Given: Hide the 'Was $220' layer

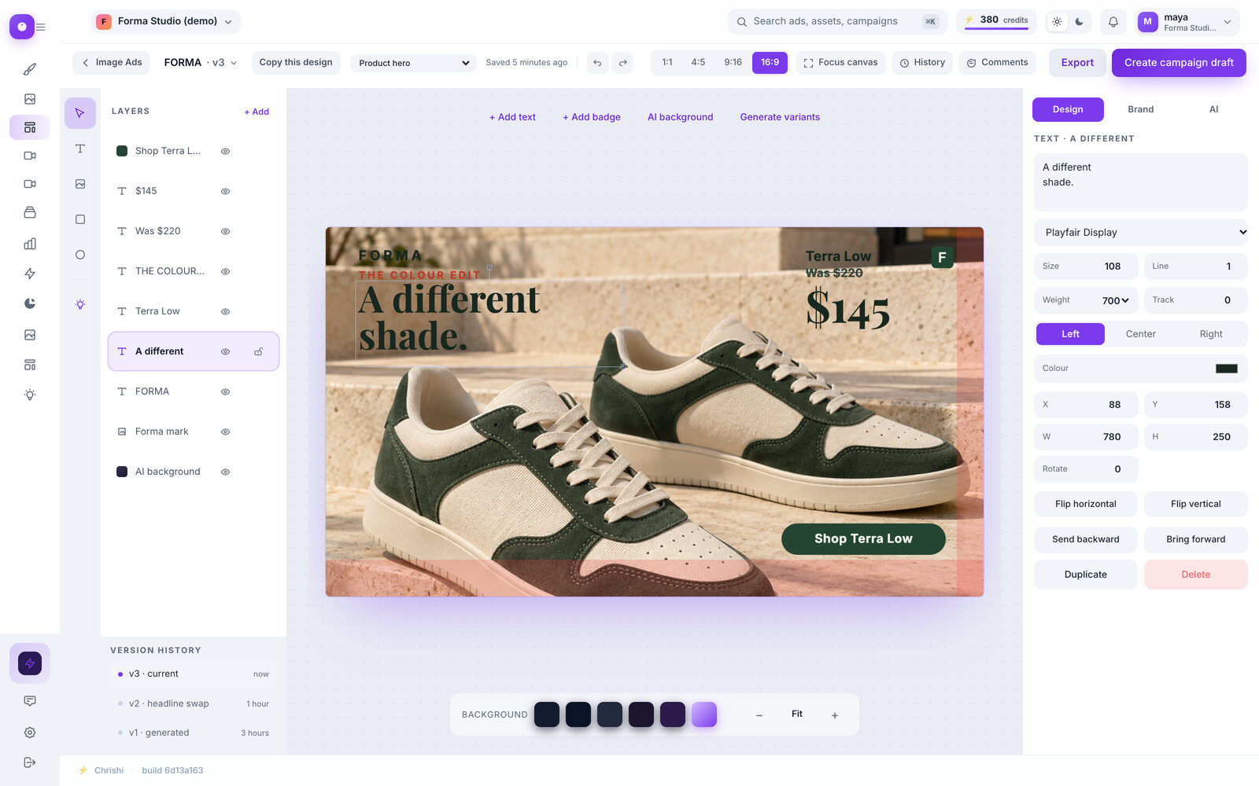Looking at the screenshot, I should coord(225,231).
